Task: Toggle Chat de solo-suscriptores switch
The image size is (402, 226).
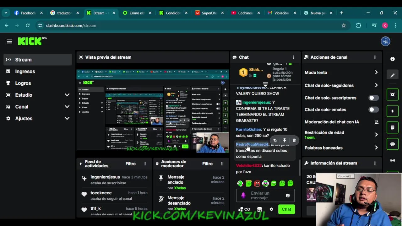Action: coord(373,98)
